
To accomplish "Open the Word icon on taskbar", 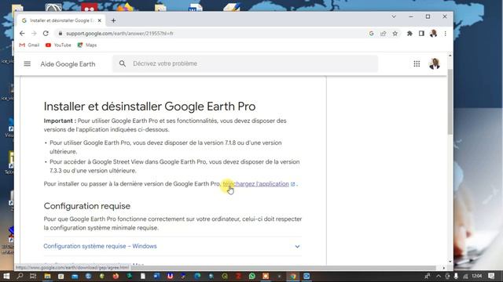I will click(156, 276).
